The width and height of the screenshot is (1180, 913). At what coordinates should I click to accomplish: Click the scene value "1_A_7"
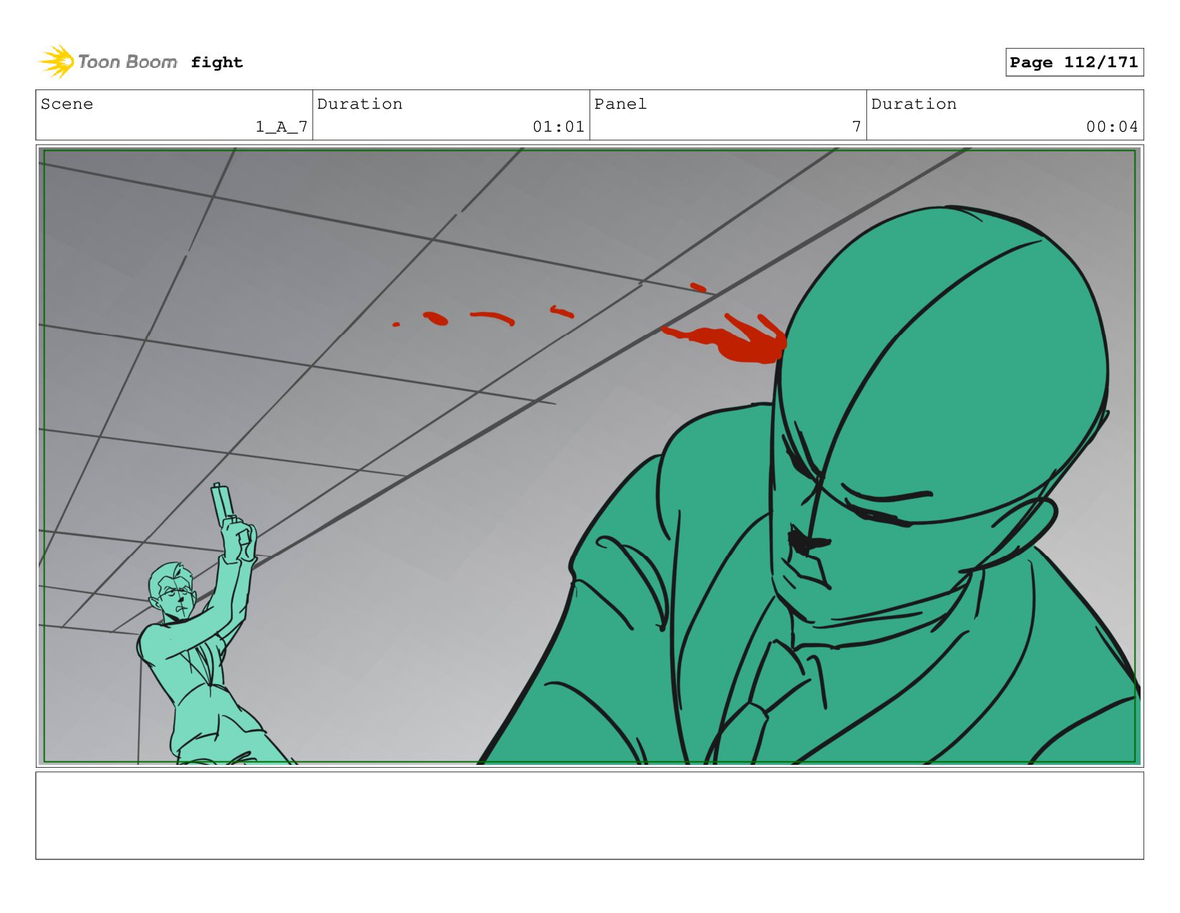point(281,127)
